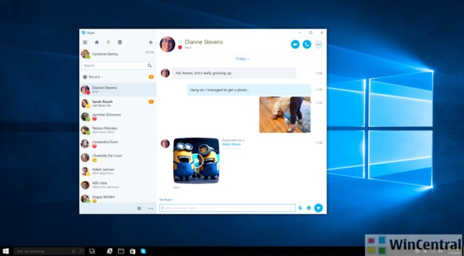Select Dianne Stevens conversation
The image size is (464, 256).
click(x=118, y=90)
